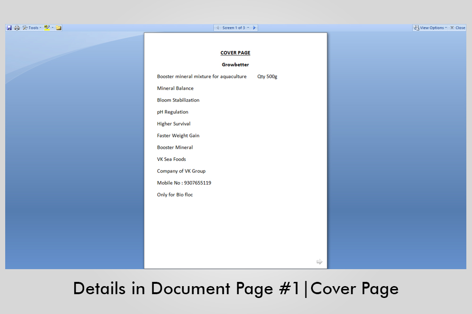Click the 'pH Regulation' line

click(x=172, y=112)
